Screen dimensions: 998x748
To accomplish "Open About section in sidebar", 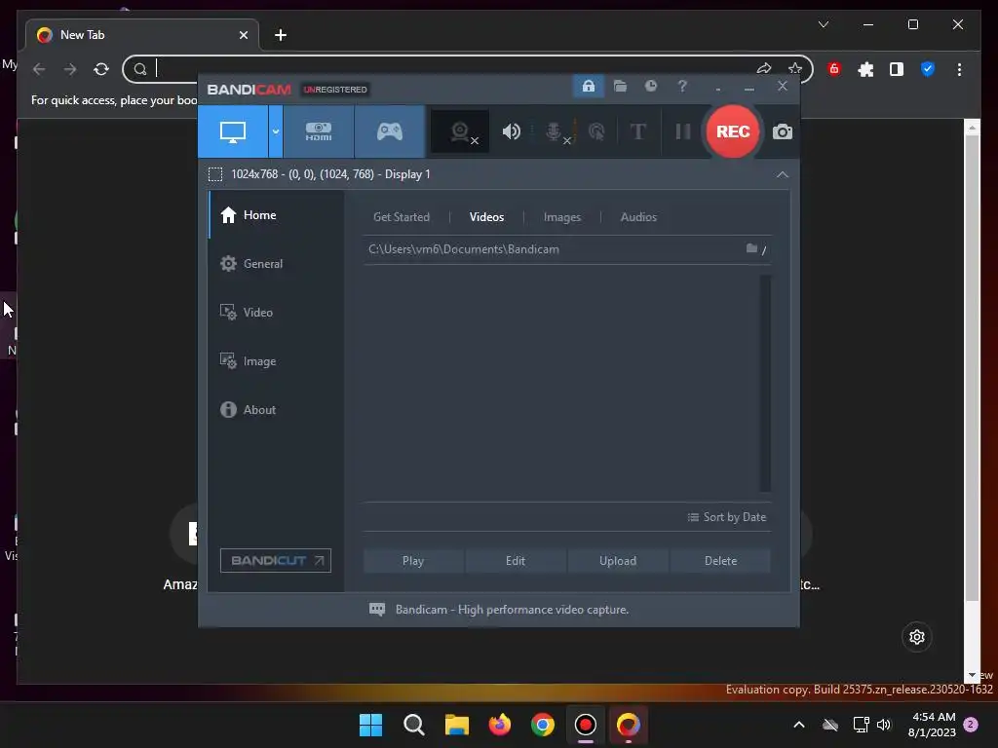I will (276, 410).
